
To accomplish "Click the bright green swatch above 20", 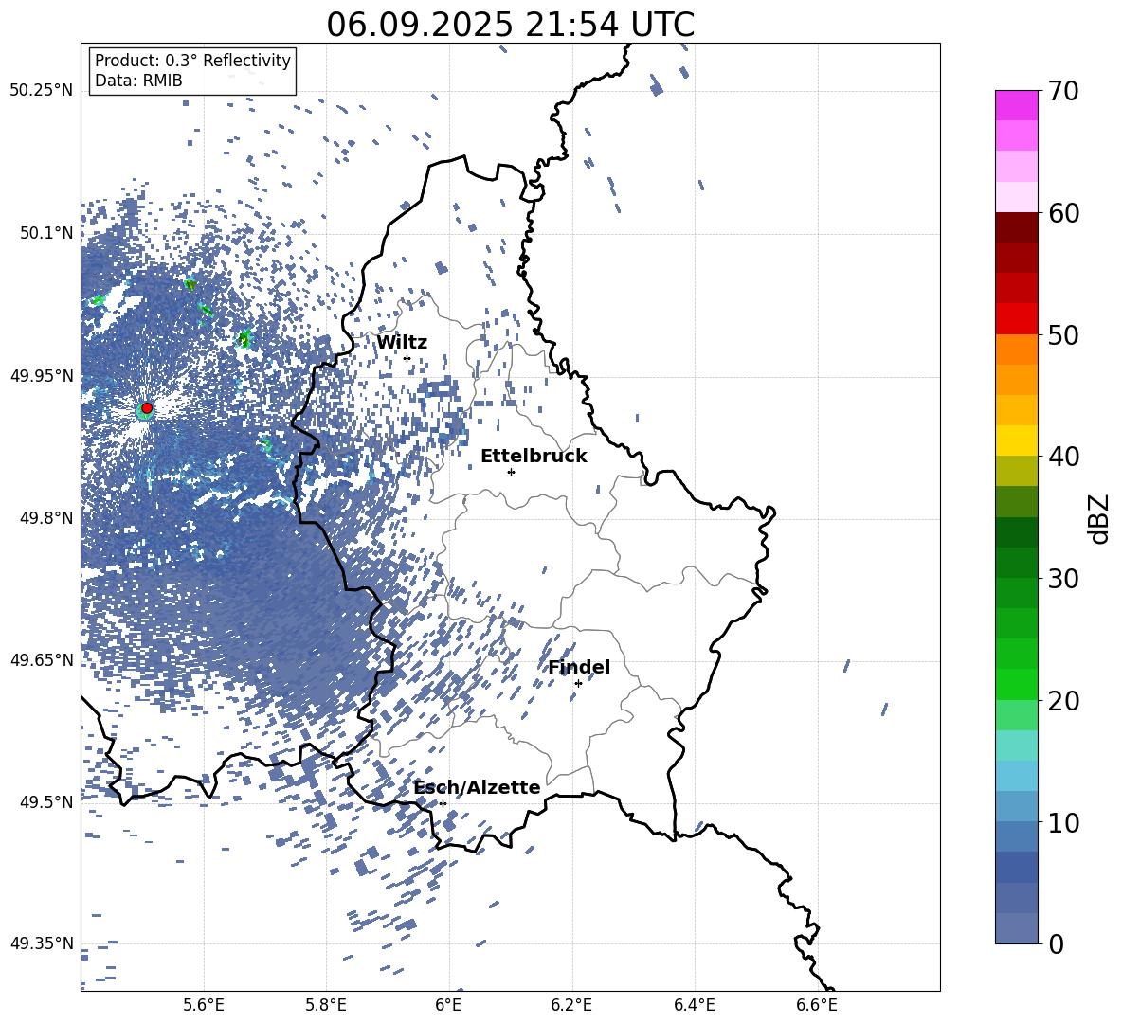I will pos(1017,684).
